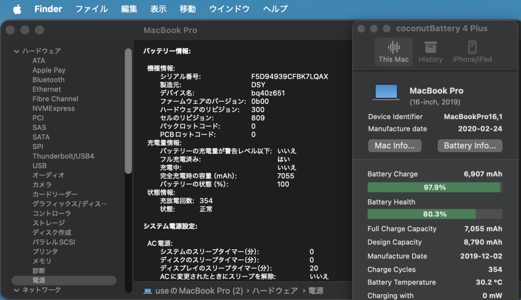Select the highlighted 電源 sidebar item
Viewport: 521px width, 300px height.
coord(64,280)
